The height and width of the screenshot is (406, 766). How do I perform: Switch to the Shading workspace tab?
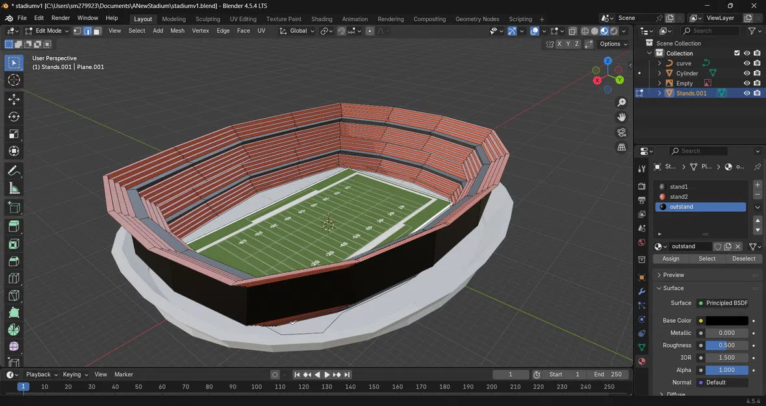(321, 19)
